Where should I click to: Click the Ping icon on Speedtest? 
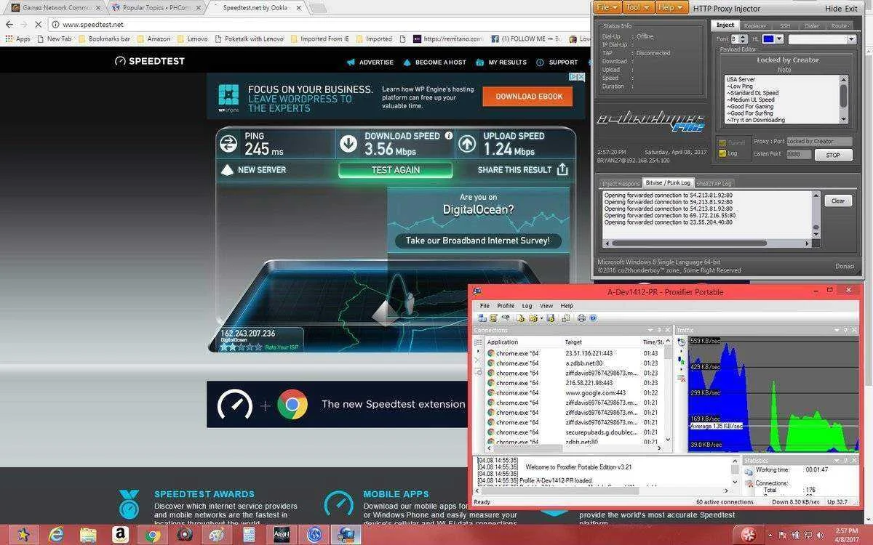pyautogui.click(x=228, y=143)
